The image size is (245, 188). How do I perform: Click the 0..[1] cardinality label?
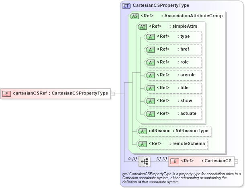[133, 159]
